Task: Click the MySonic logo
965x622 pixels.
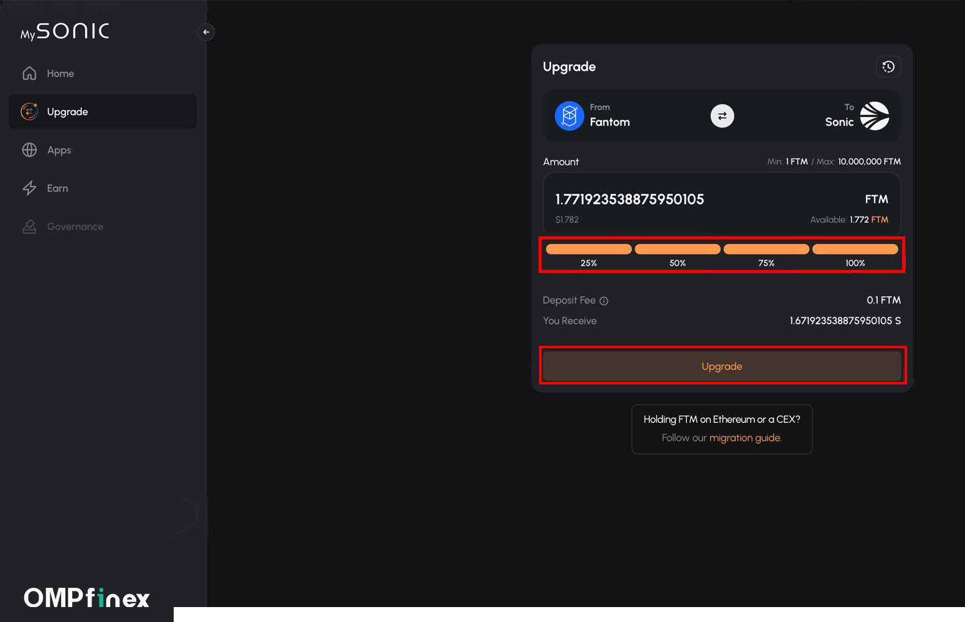Action: point(64,31)
